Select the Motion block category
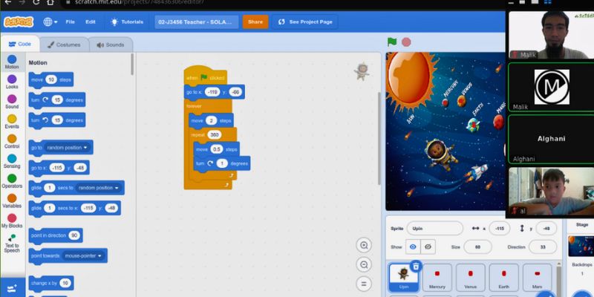The width and height of the screenshot is (594, 297). [x=12, y=62]
